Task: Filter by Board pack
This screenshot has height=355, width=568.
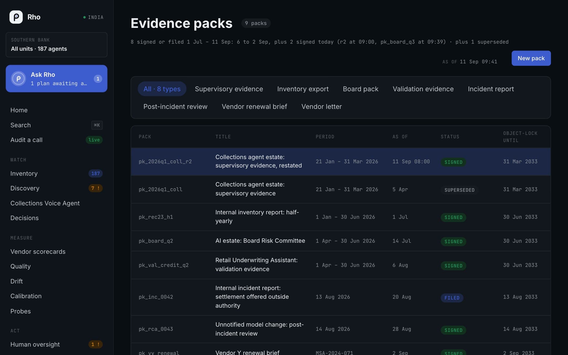Action: click(x=361, y=89)
